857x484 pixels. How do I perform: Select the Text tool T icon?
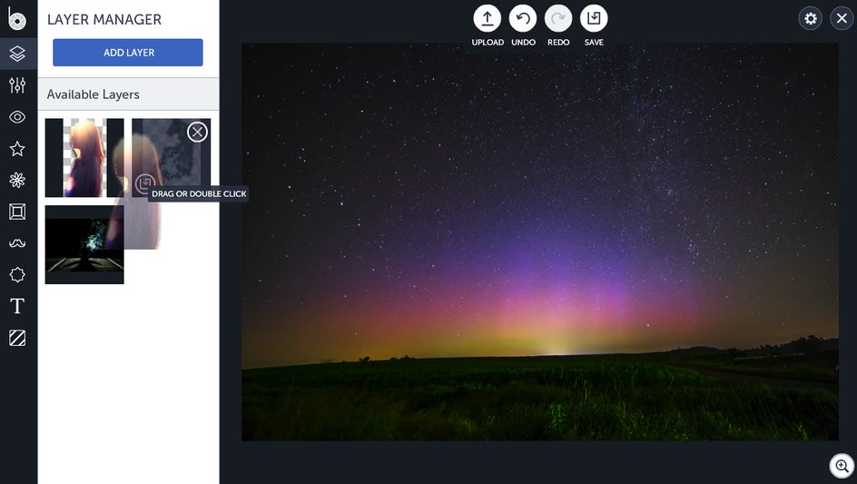tap(17, 306)
